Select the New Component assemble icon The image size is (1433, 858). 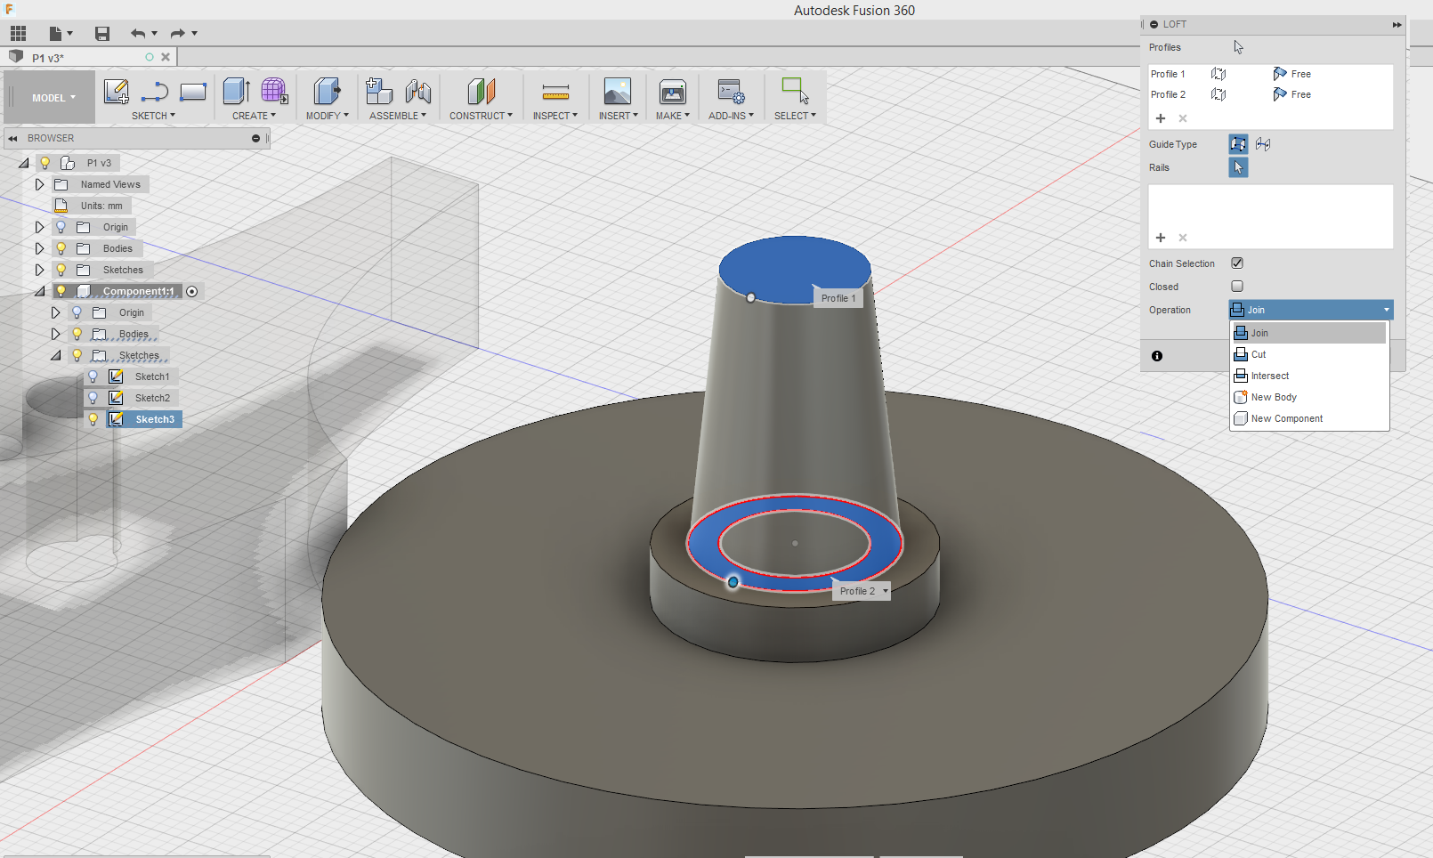coord(379,91)
